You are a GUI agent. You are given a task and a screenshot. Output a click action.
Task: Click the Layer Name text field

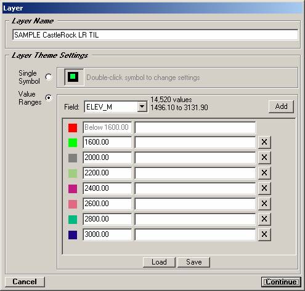coord(155,35)
